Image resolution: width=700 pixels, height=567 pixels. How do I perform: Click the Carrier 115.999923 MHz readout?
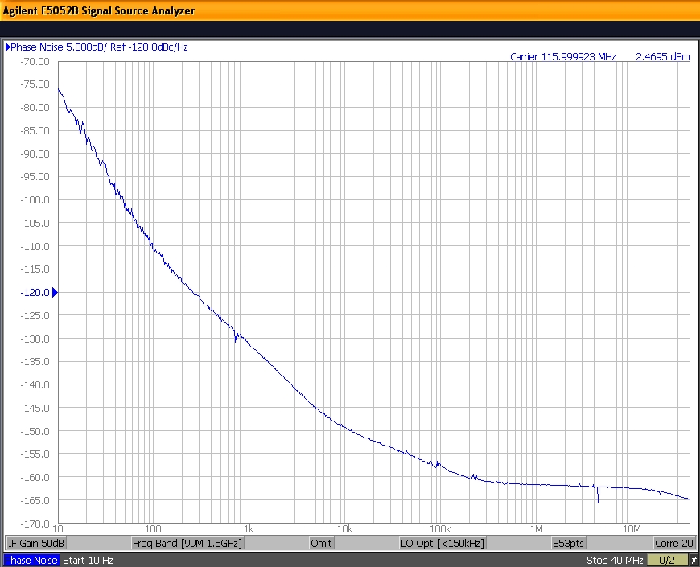[x=563, y=56]
